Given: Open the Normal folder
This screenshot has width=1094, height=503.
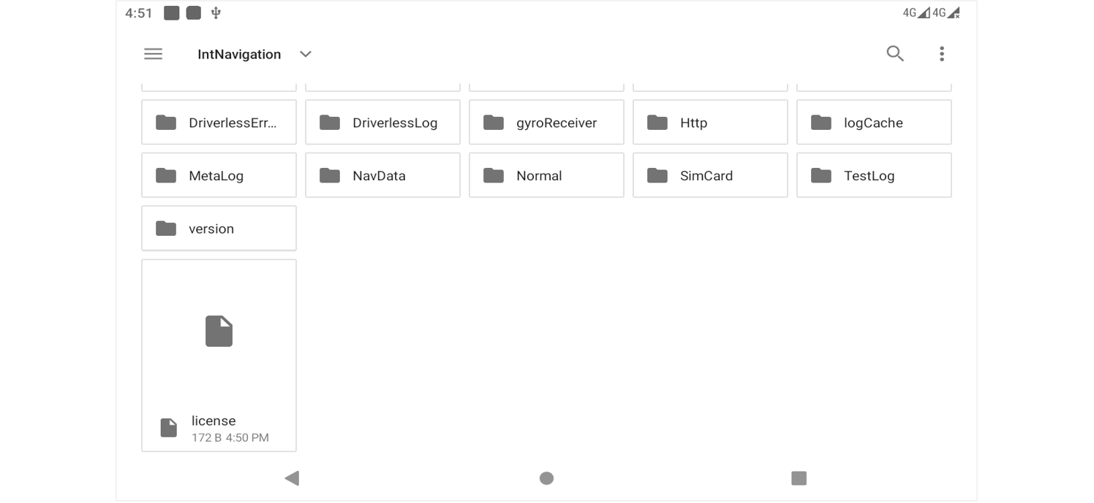Looking at the screenshot, I should point(546,175).
